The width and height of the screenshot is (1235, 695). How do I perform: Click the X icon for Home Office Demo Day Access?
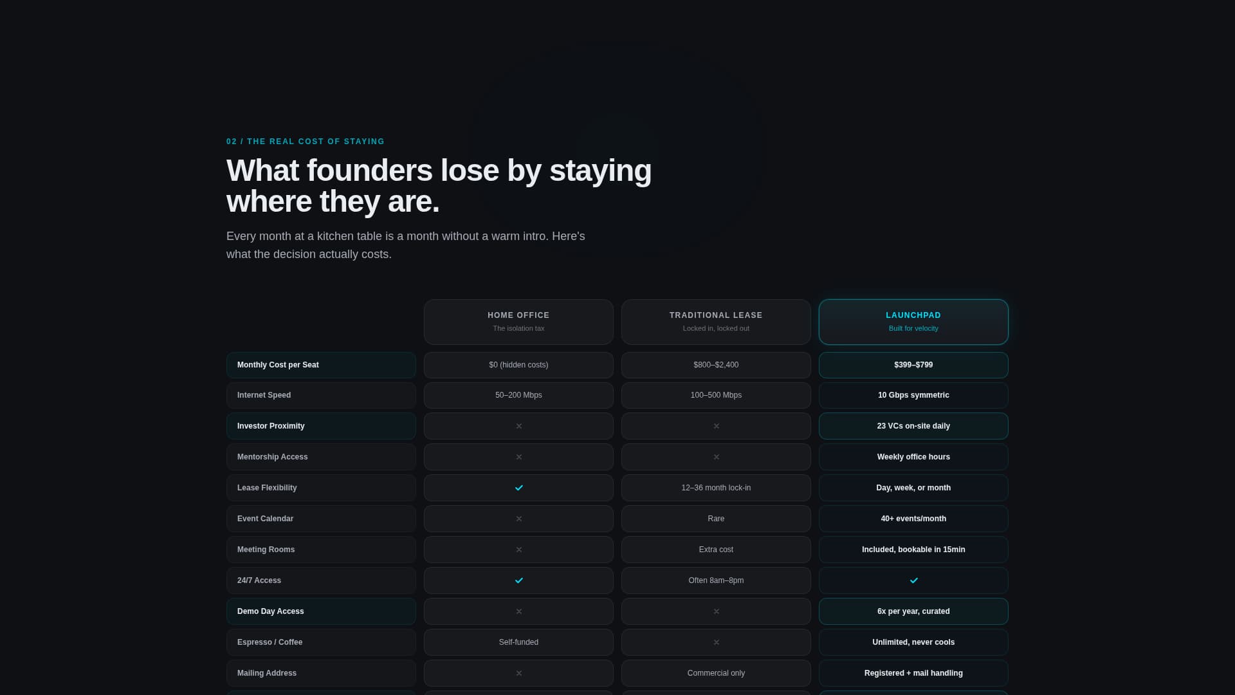click(518, 611)
